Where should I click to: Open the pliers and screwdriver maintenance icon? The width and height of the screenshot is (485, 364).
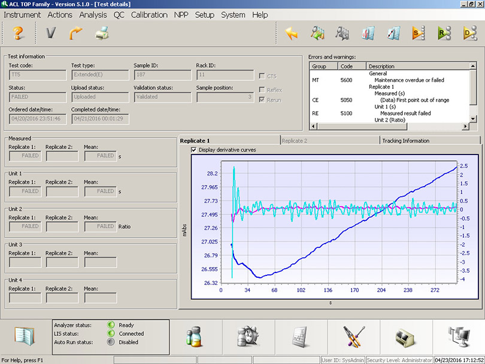[x=354, y=336]
